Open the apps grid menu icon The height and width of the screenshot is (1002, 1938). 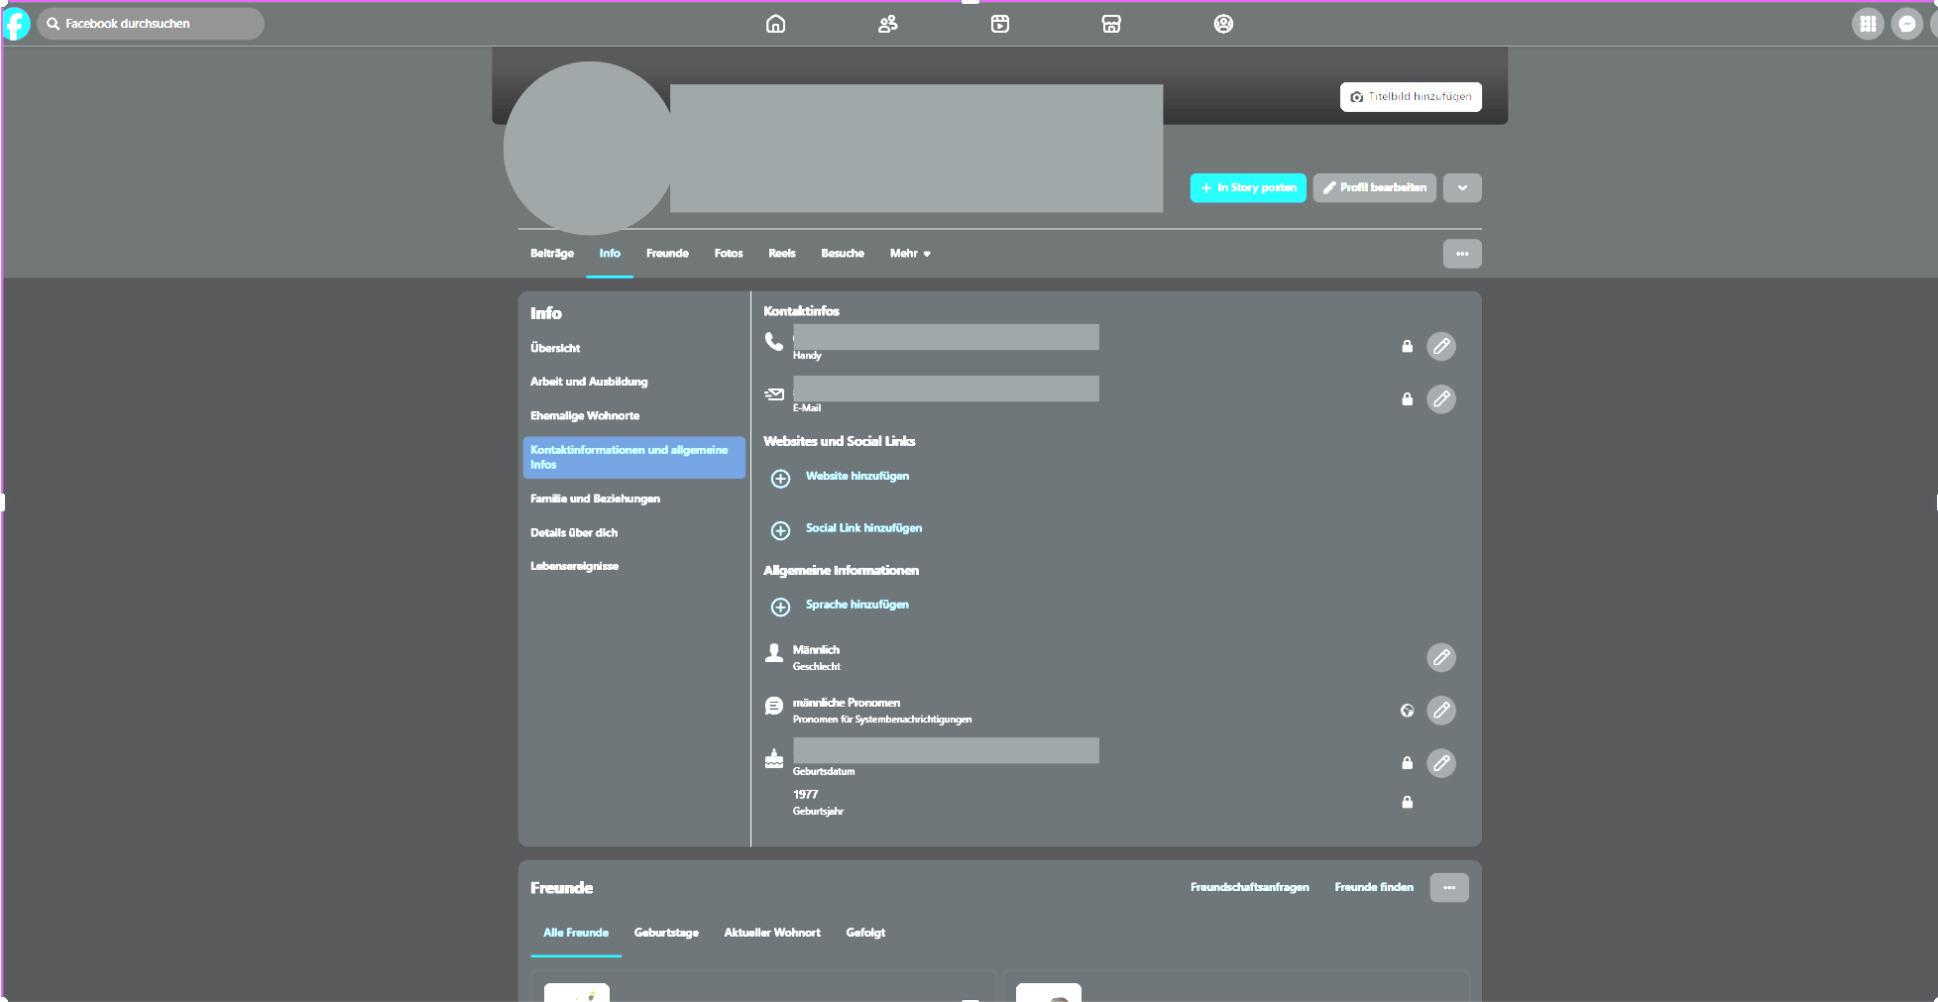pos(1868,24)
